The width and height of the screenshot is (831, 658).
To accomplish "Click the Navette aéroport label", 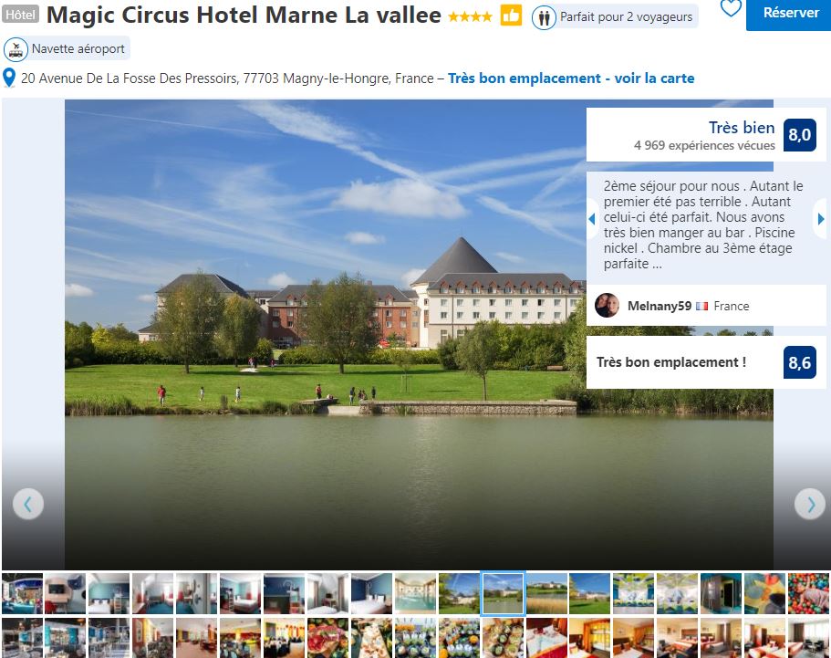I will point(78,48).
